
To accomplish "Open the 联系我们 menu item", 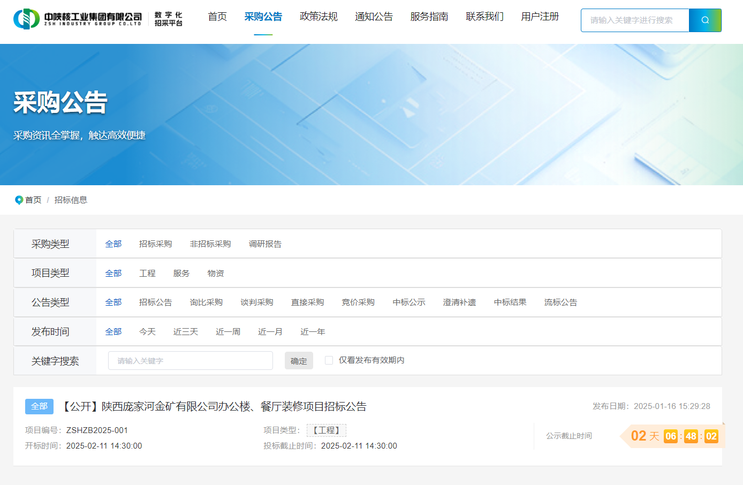I will tap(484, 17).
